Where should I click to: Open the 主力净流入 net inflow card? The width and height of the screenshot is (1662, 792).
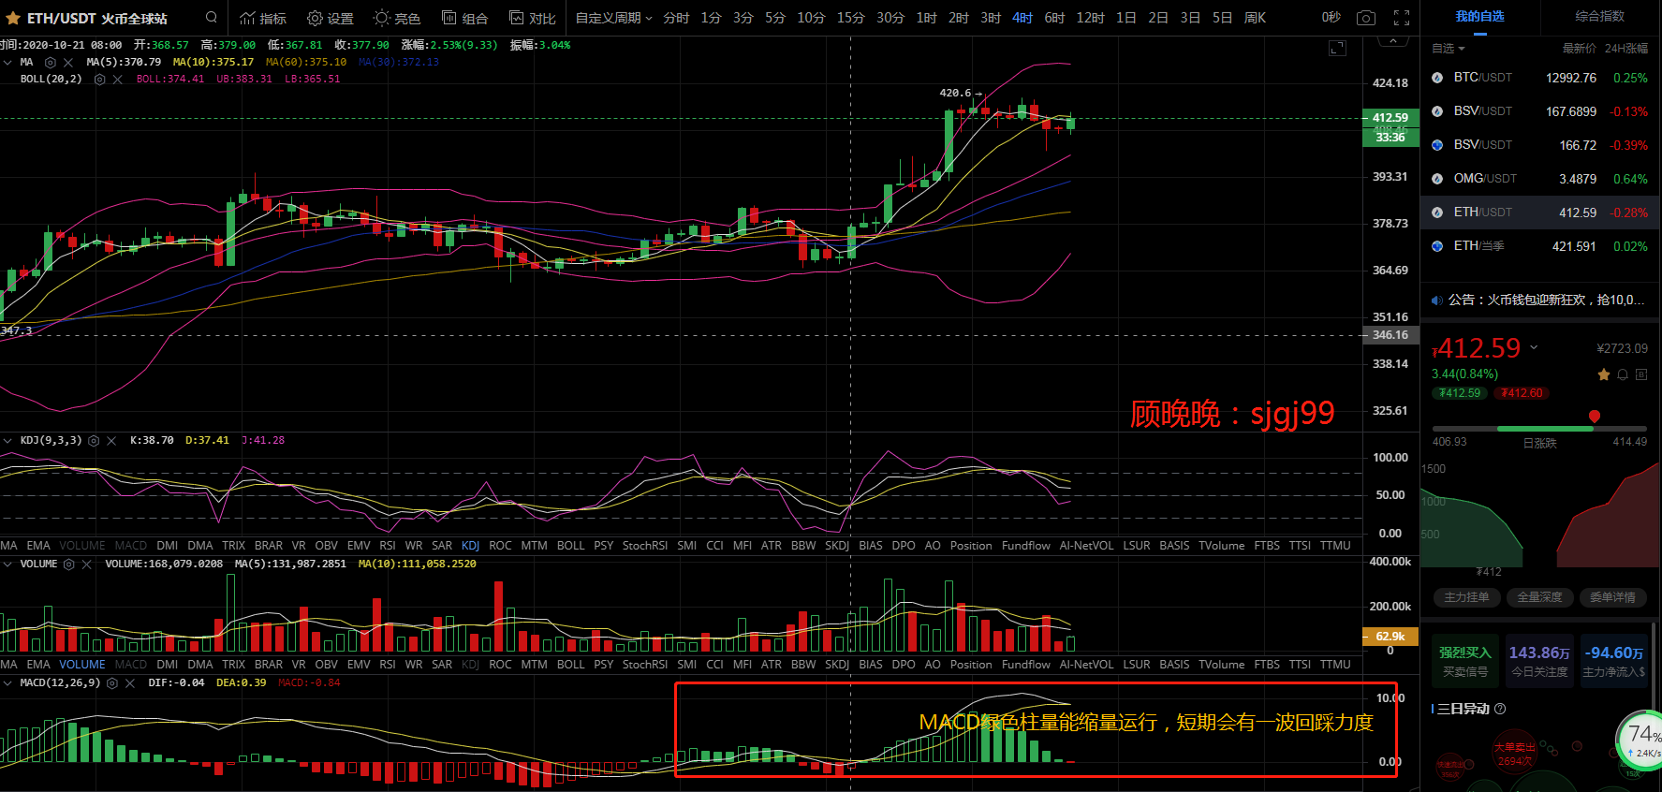tap(1613, 661)
